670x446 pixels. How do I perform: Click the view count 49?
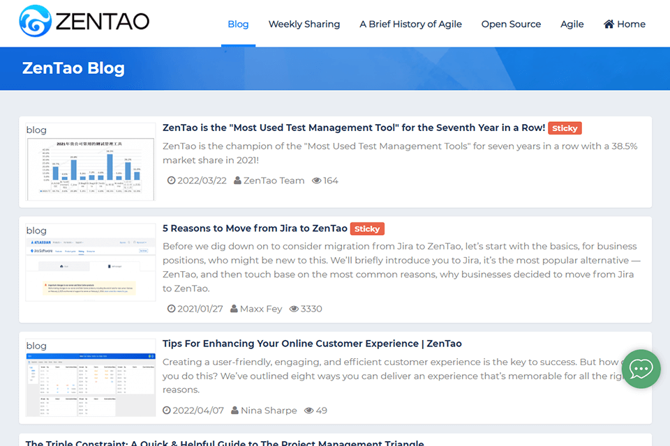[321, 410]
